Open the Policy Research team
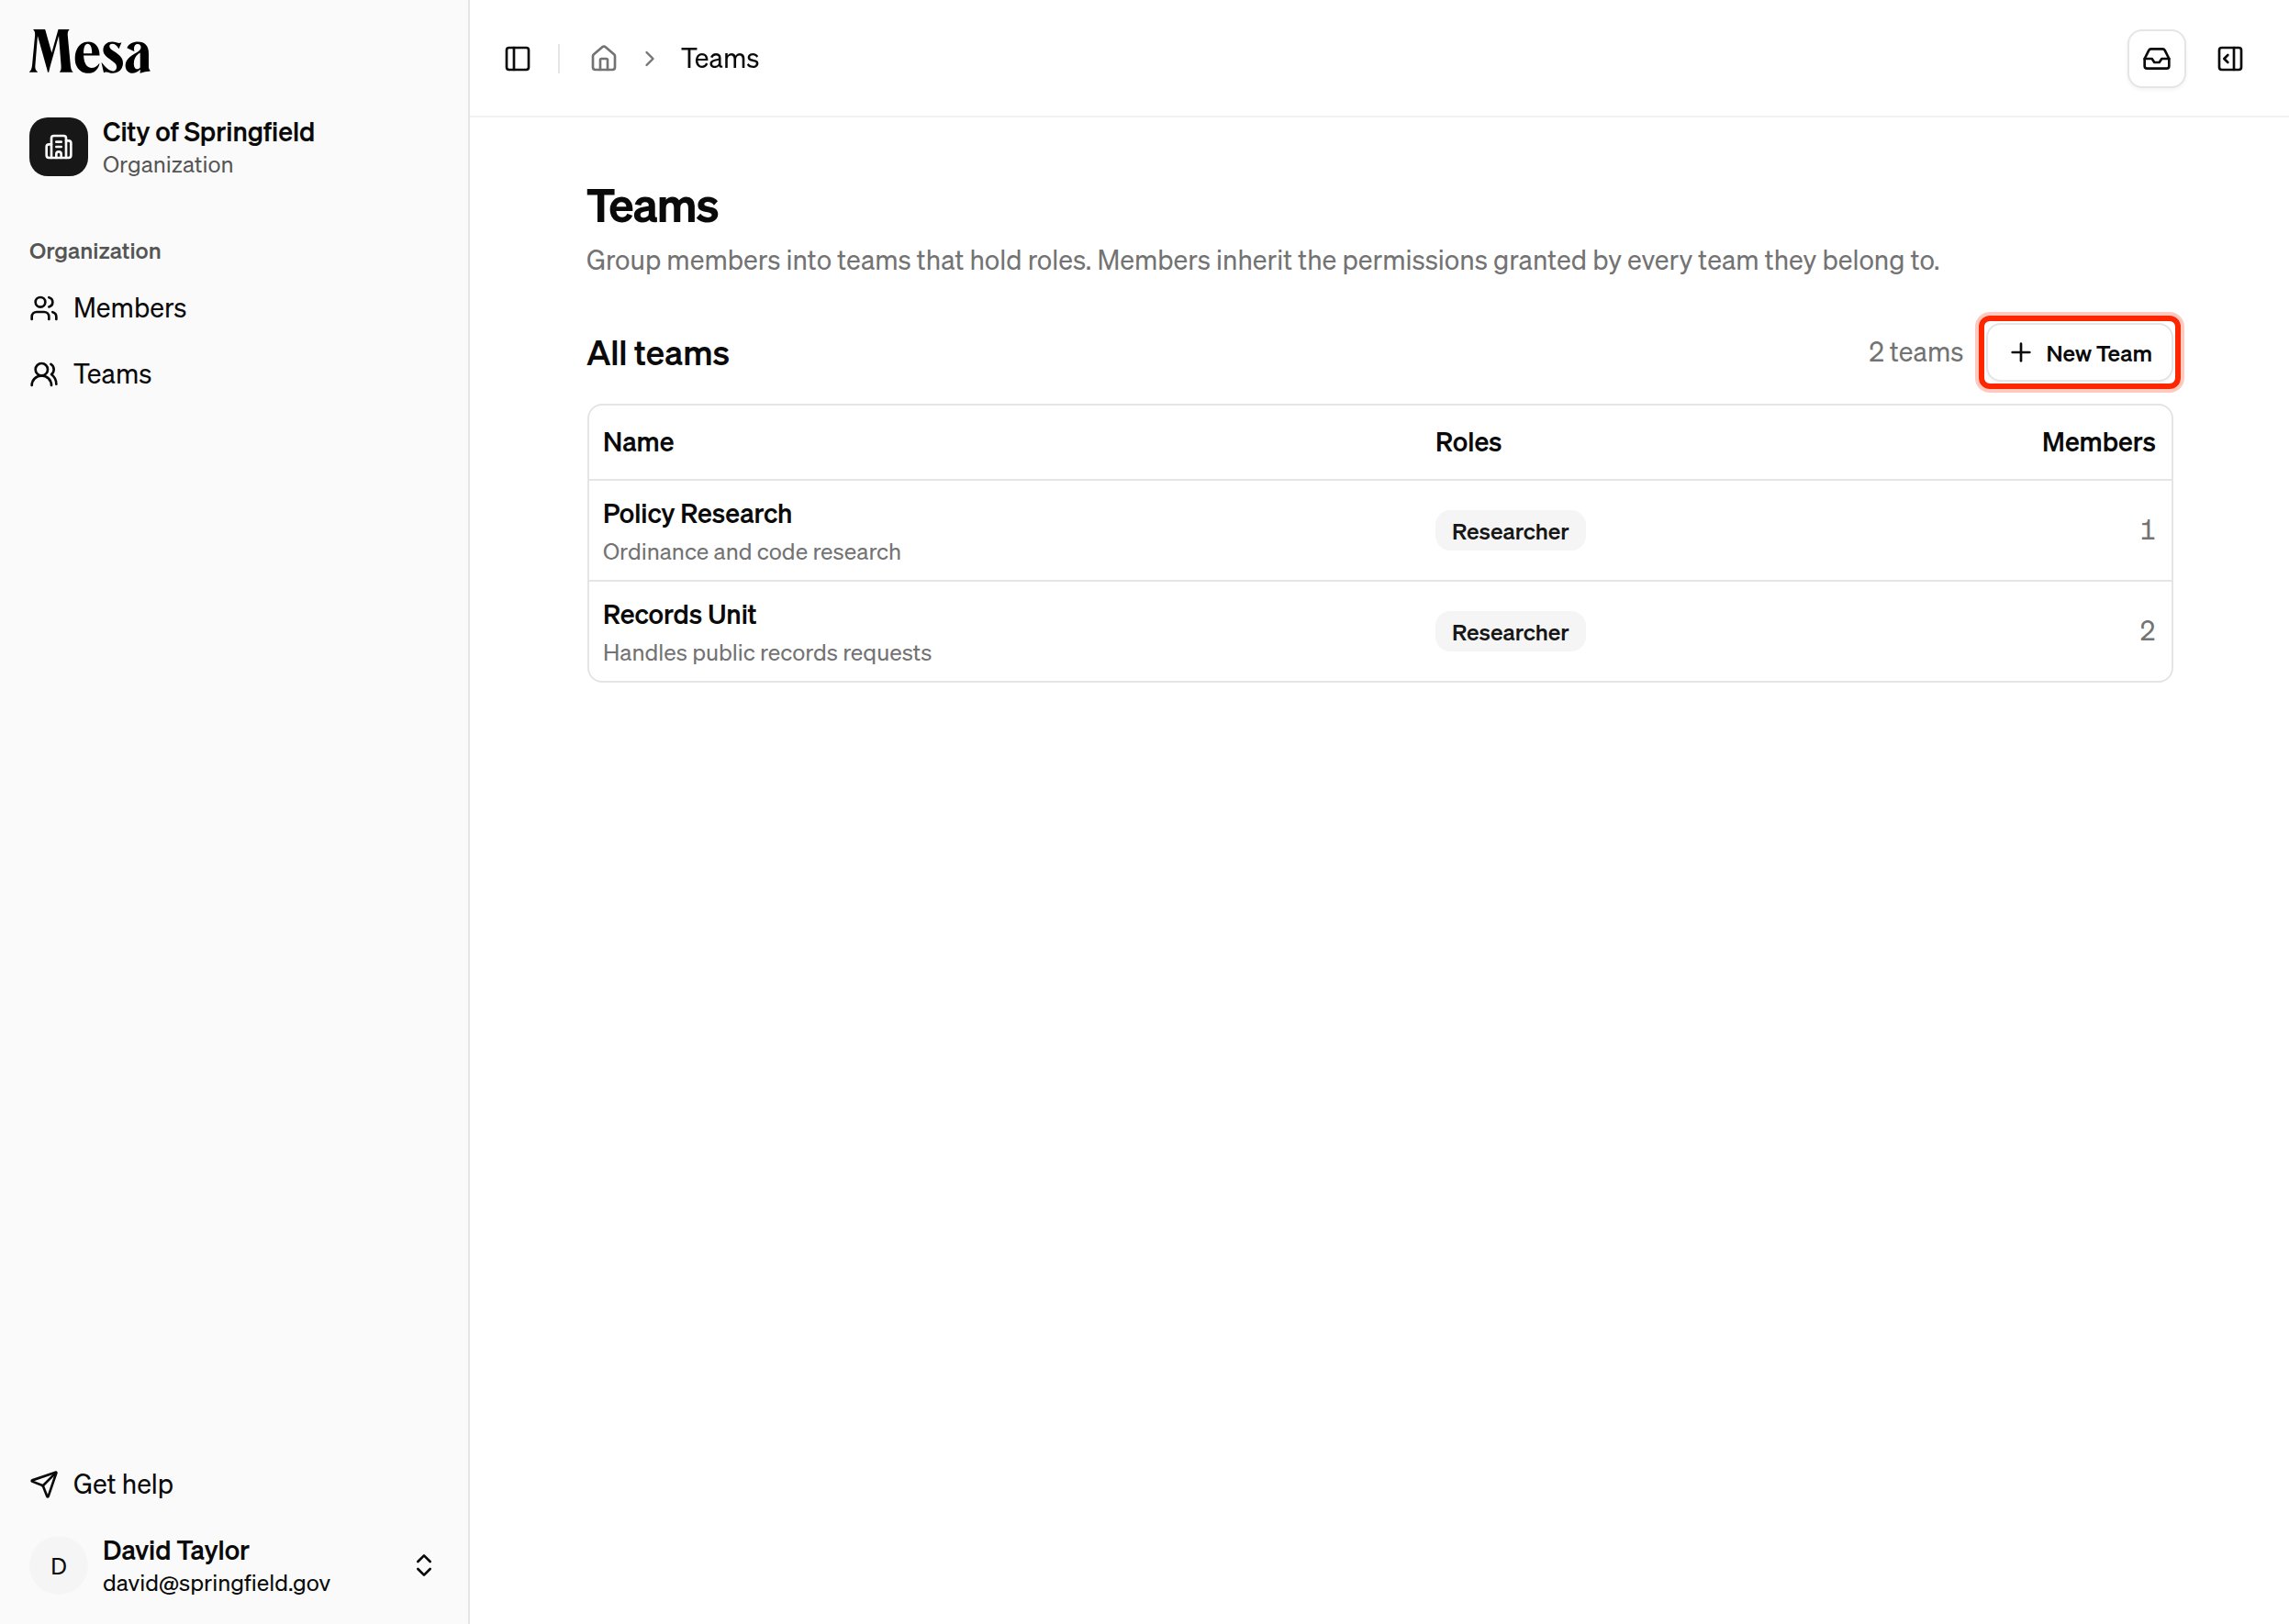The width and height of the screenshot is (2289, 1624). (x=1379, y=531)
